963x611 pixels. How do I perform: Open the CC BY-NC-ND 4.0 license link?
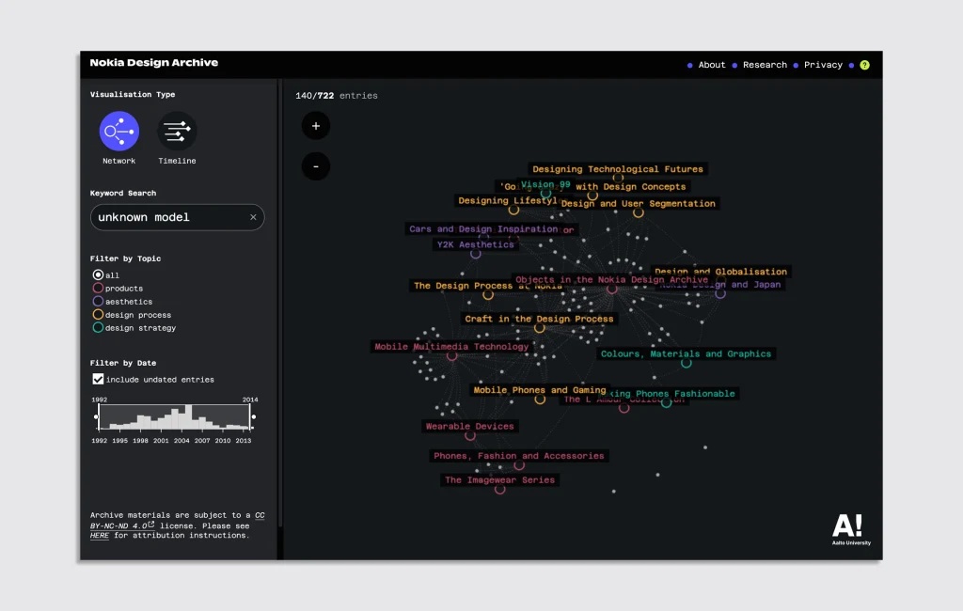tap(122, 525)
